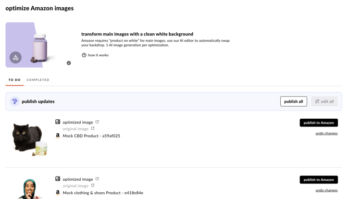The height and width of the screenshot is (199, 349).
Task: Switch to the COMPLETED tab
Action: click(38, 80)
